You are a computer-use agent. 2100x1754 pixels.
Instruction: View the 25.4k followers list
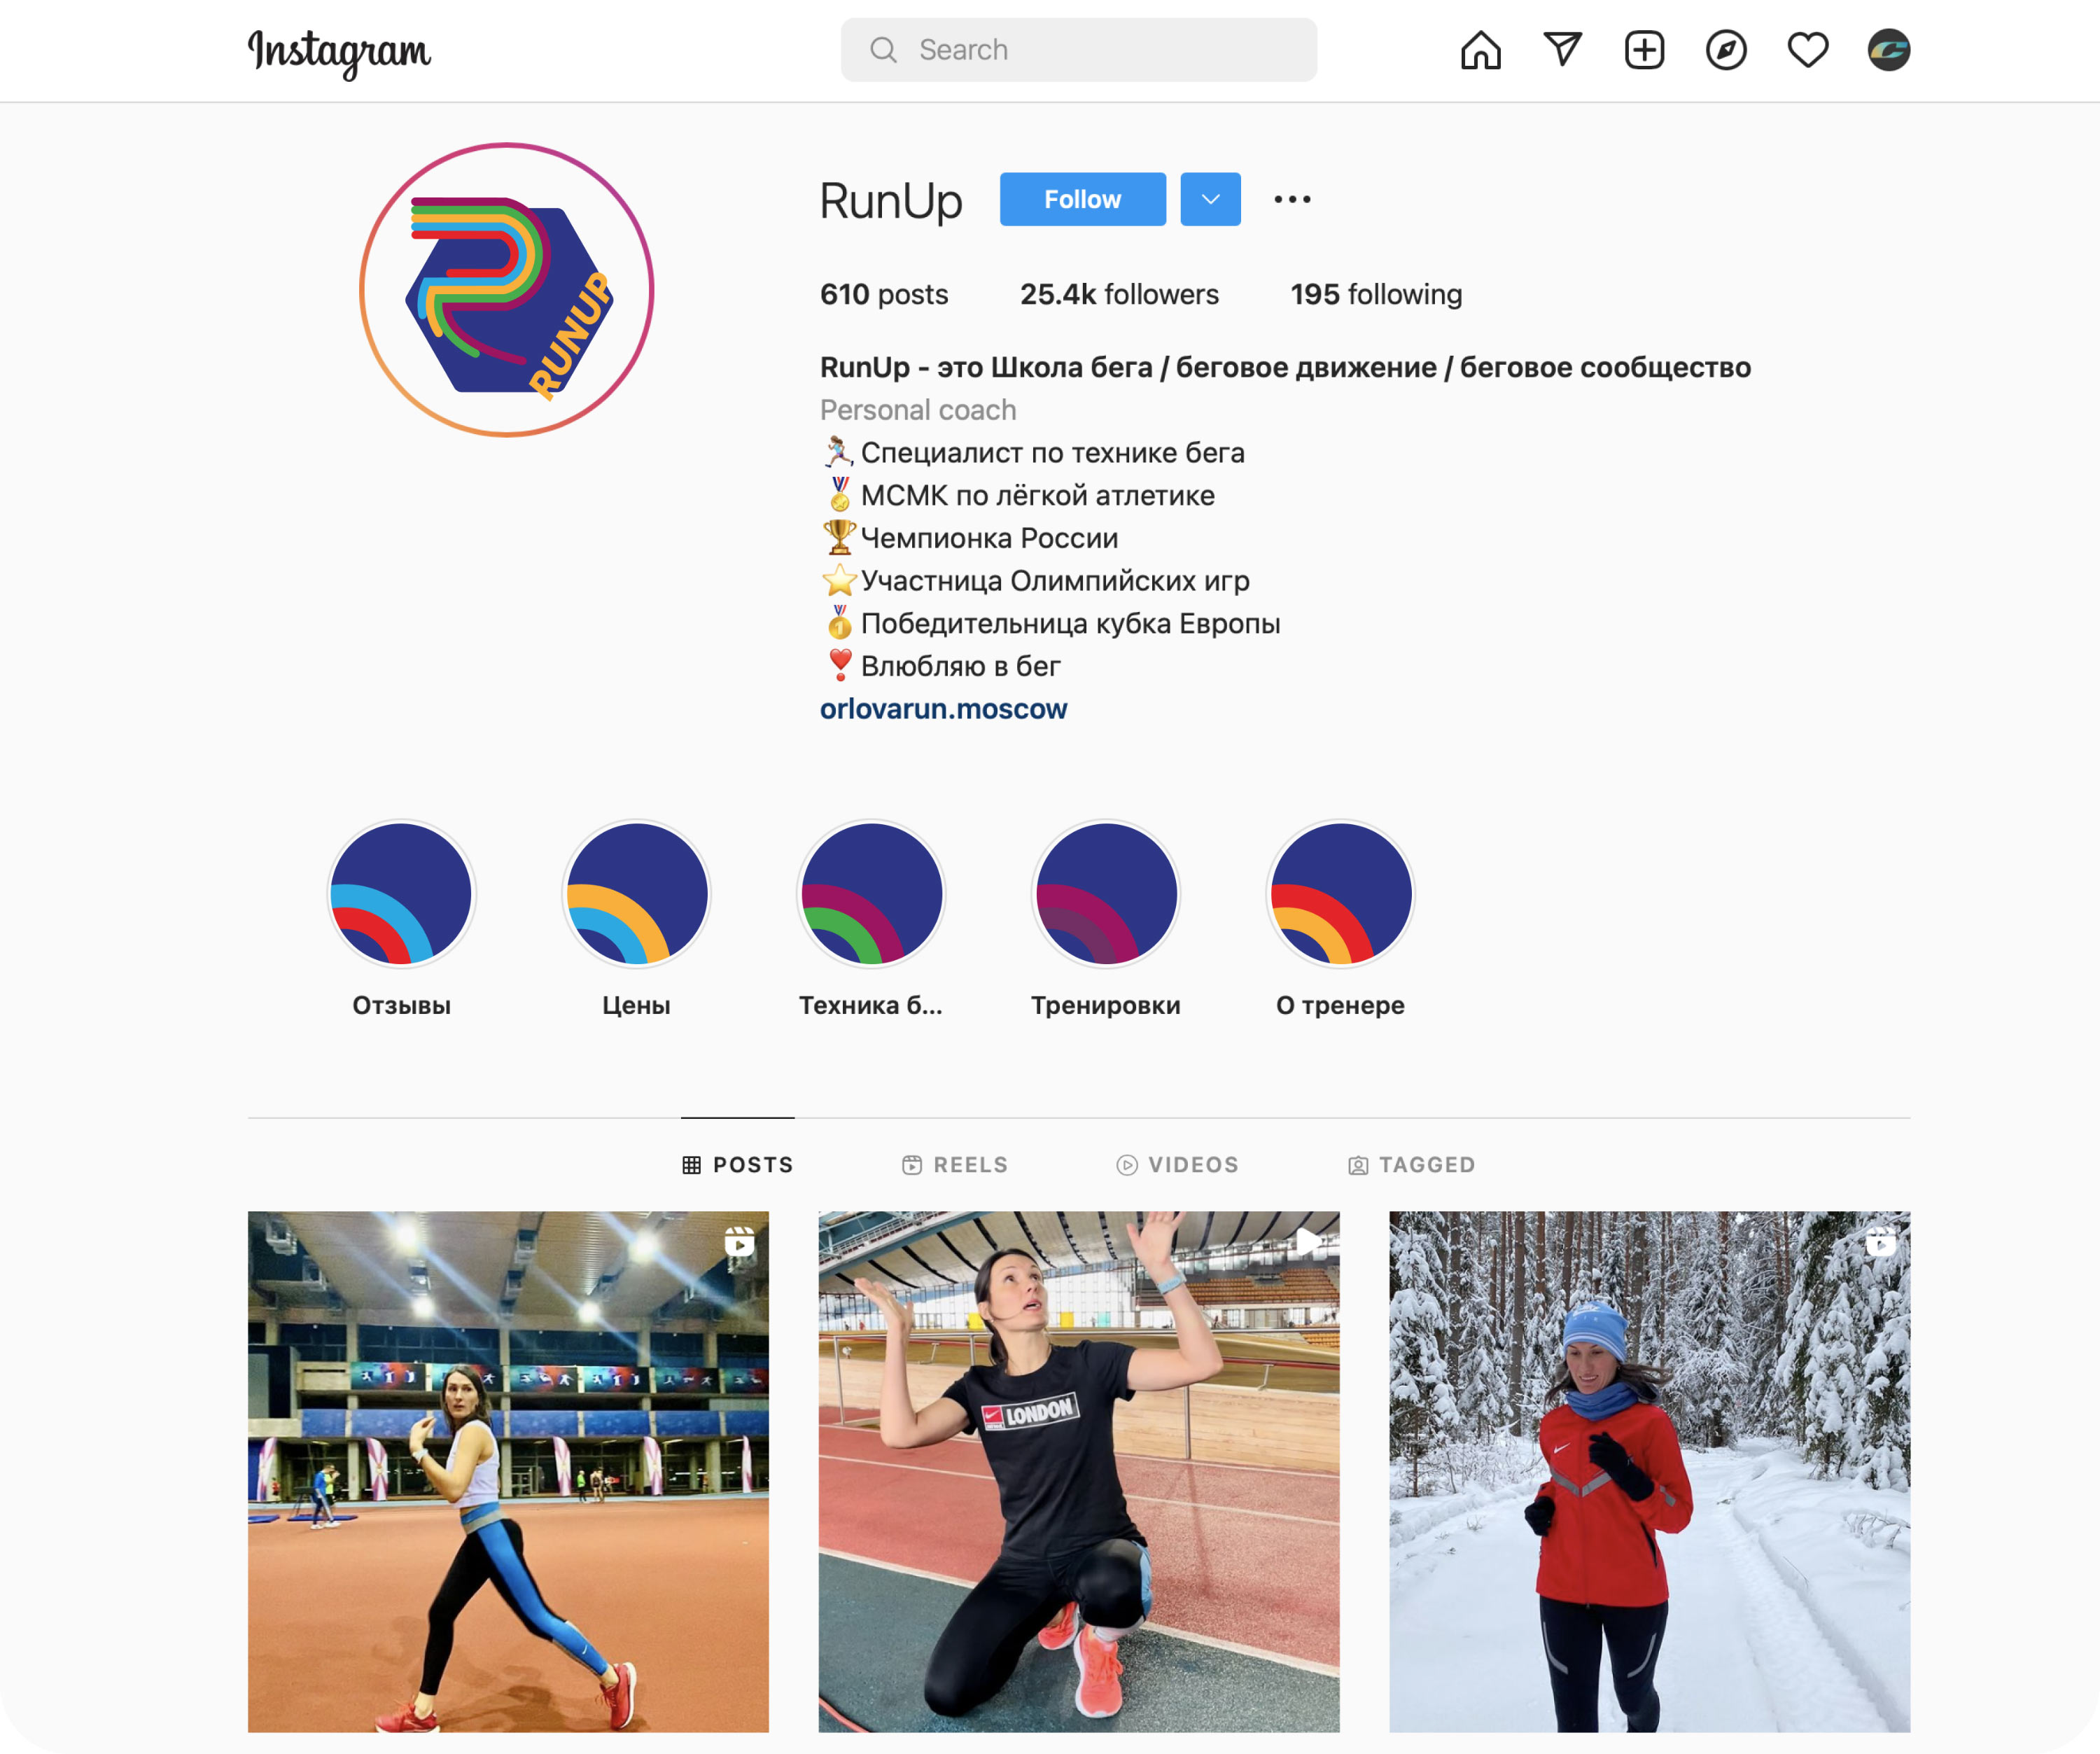[x=1119, y=294]
